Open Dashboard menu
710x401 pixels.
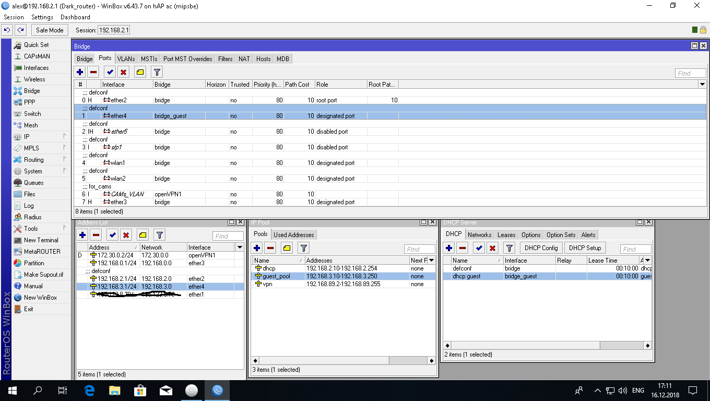coord(75,17)
